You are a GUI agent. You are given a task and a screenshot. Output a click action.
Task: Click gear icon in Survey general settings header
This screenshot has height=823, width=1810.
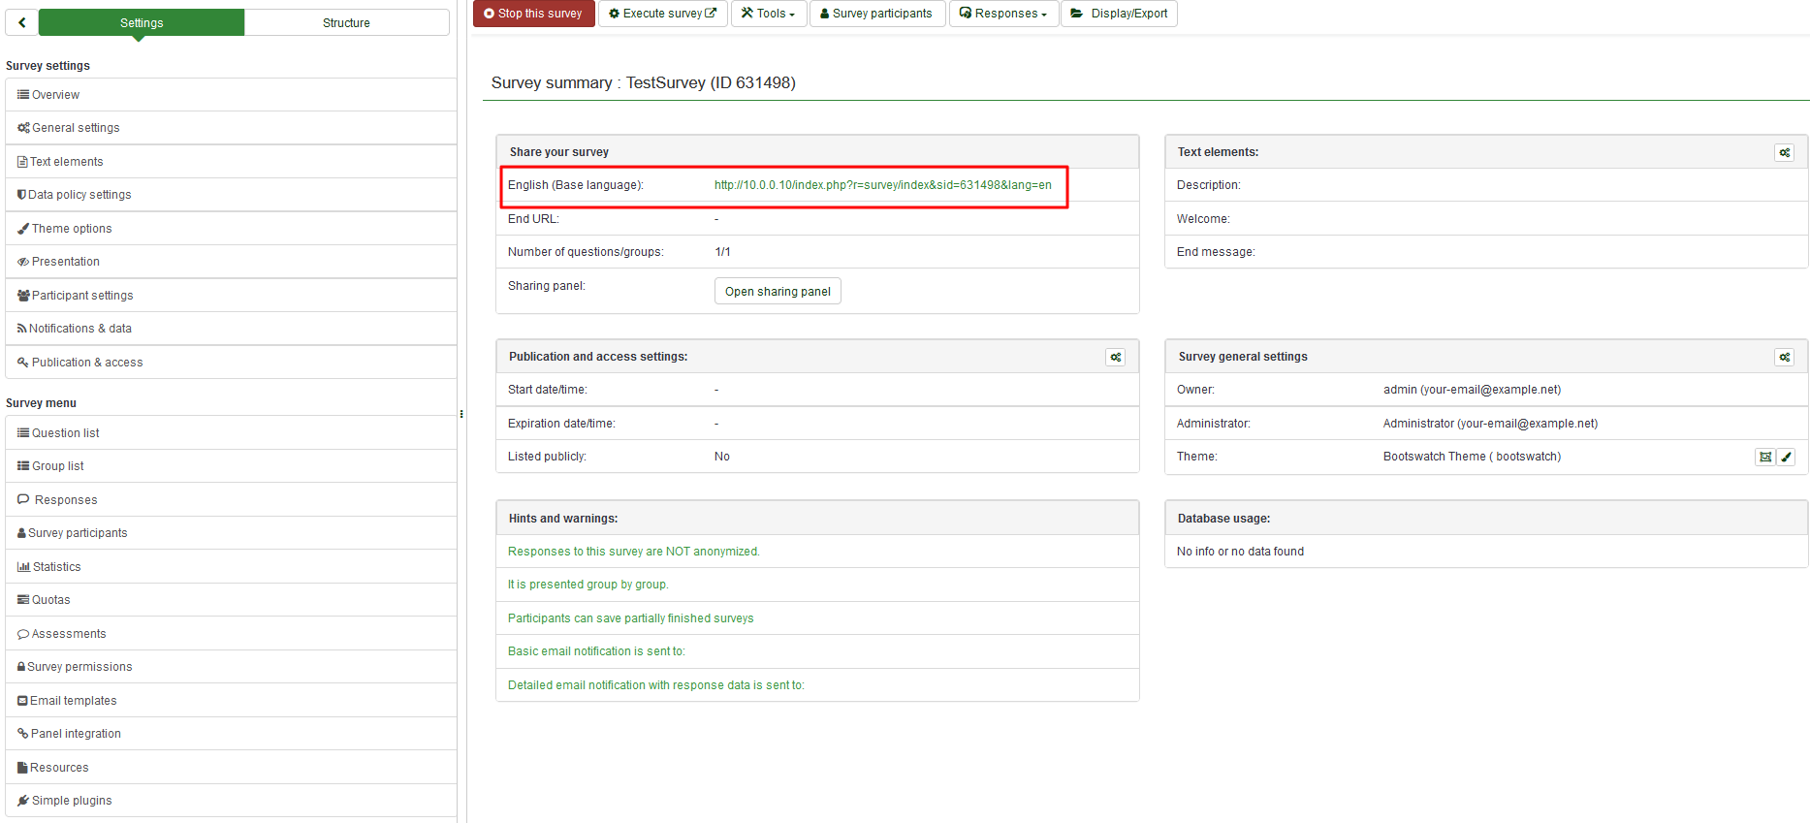click(x=1784, y=357)
